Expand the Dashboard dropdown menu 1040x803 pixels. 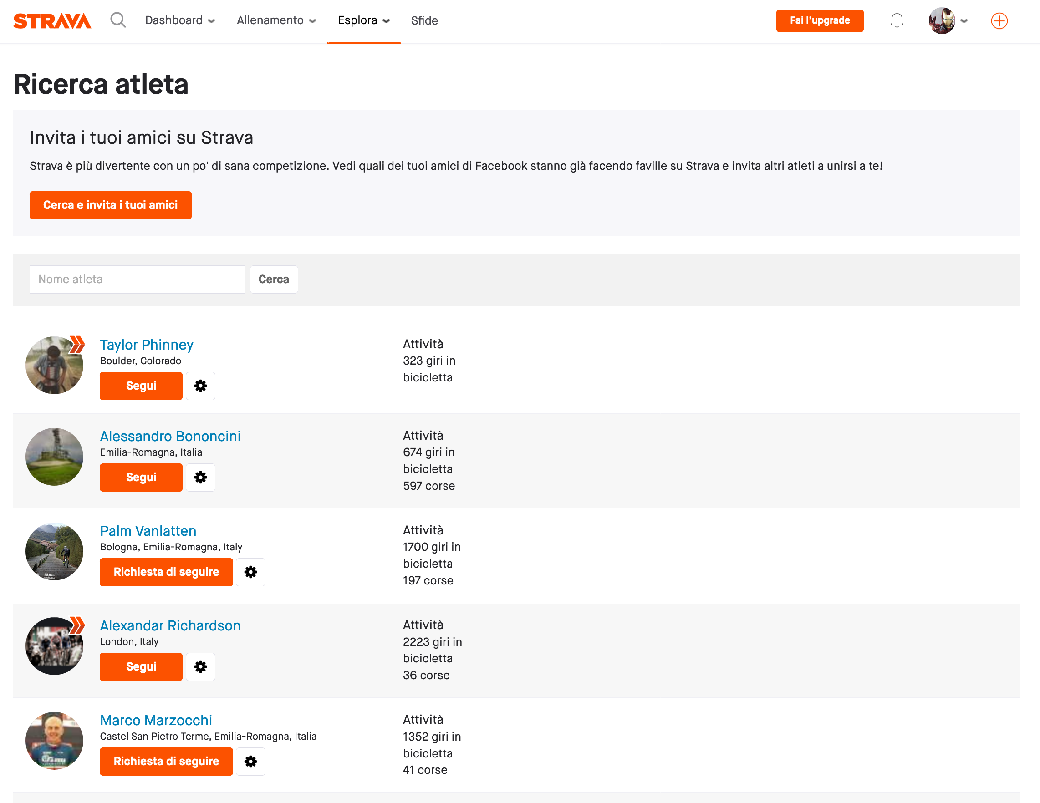coord(180,20)
